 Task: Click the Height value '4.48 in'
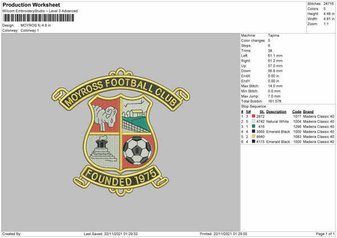coord(329,13)
